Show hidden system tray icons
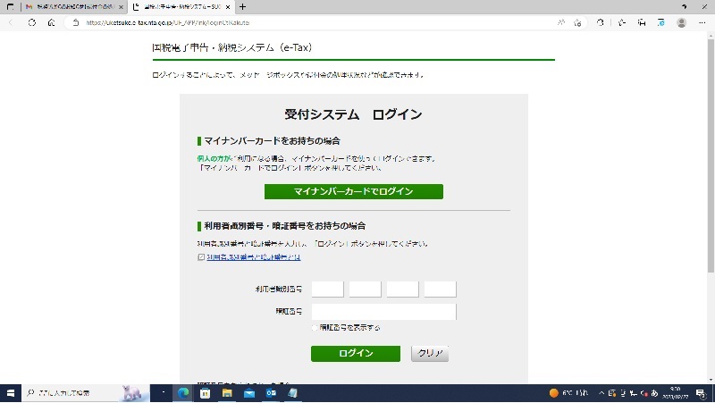The height and width of the screenshot is (403, 715). click(601, 393)
